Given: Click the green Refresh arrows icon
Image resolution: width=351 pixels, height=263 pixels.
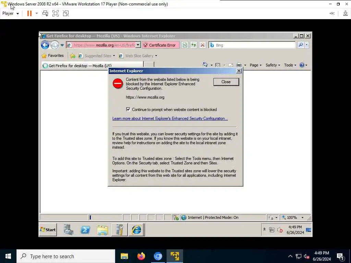Looking at the screenshot, I should click(x=194, y=45).
